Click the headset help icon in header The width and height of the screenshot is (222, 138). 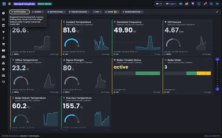pos(211,4)
